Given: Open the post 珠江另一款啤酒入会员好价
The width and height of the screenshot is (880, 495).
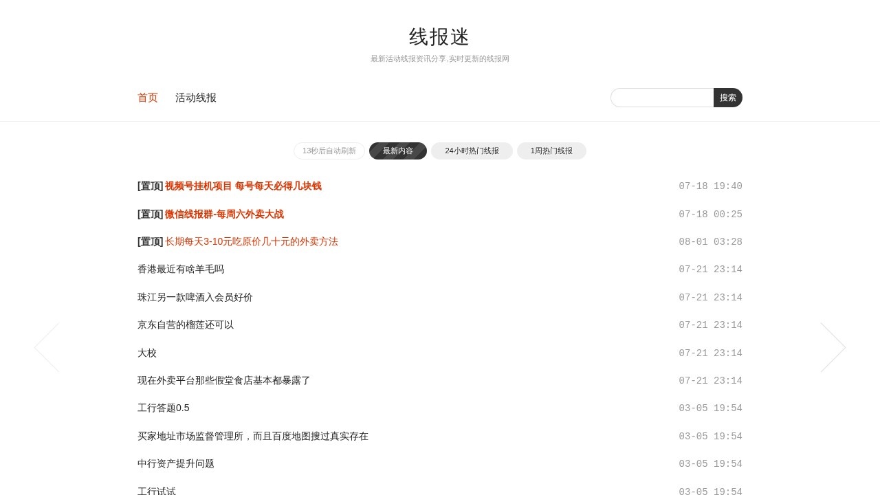Looking at the screenshot, I should click(195, 298).
